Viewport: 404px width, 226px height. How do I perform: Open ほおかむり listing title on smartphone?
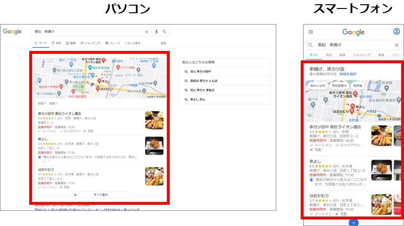point(319,196)
